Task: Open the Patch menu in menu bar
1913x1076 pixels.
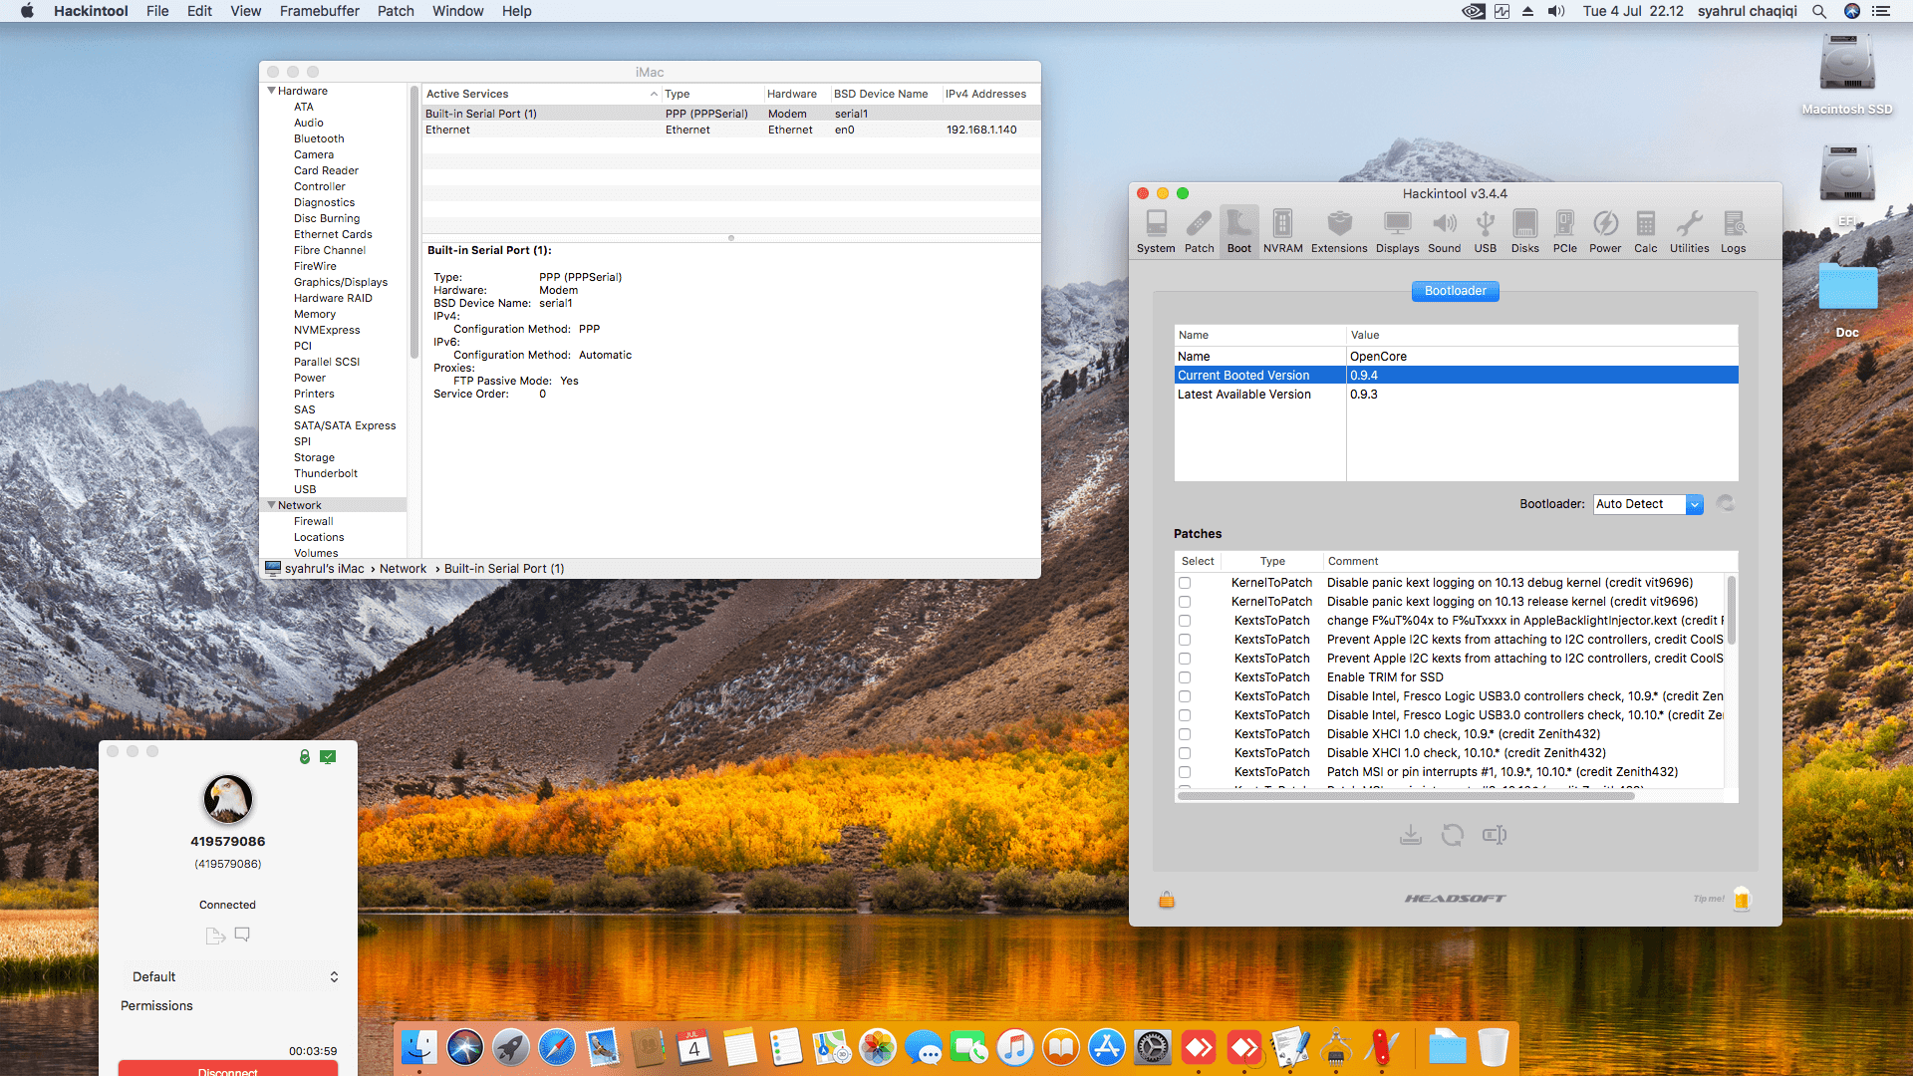Action: coord(395,11)
